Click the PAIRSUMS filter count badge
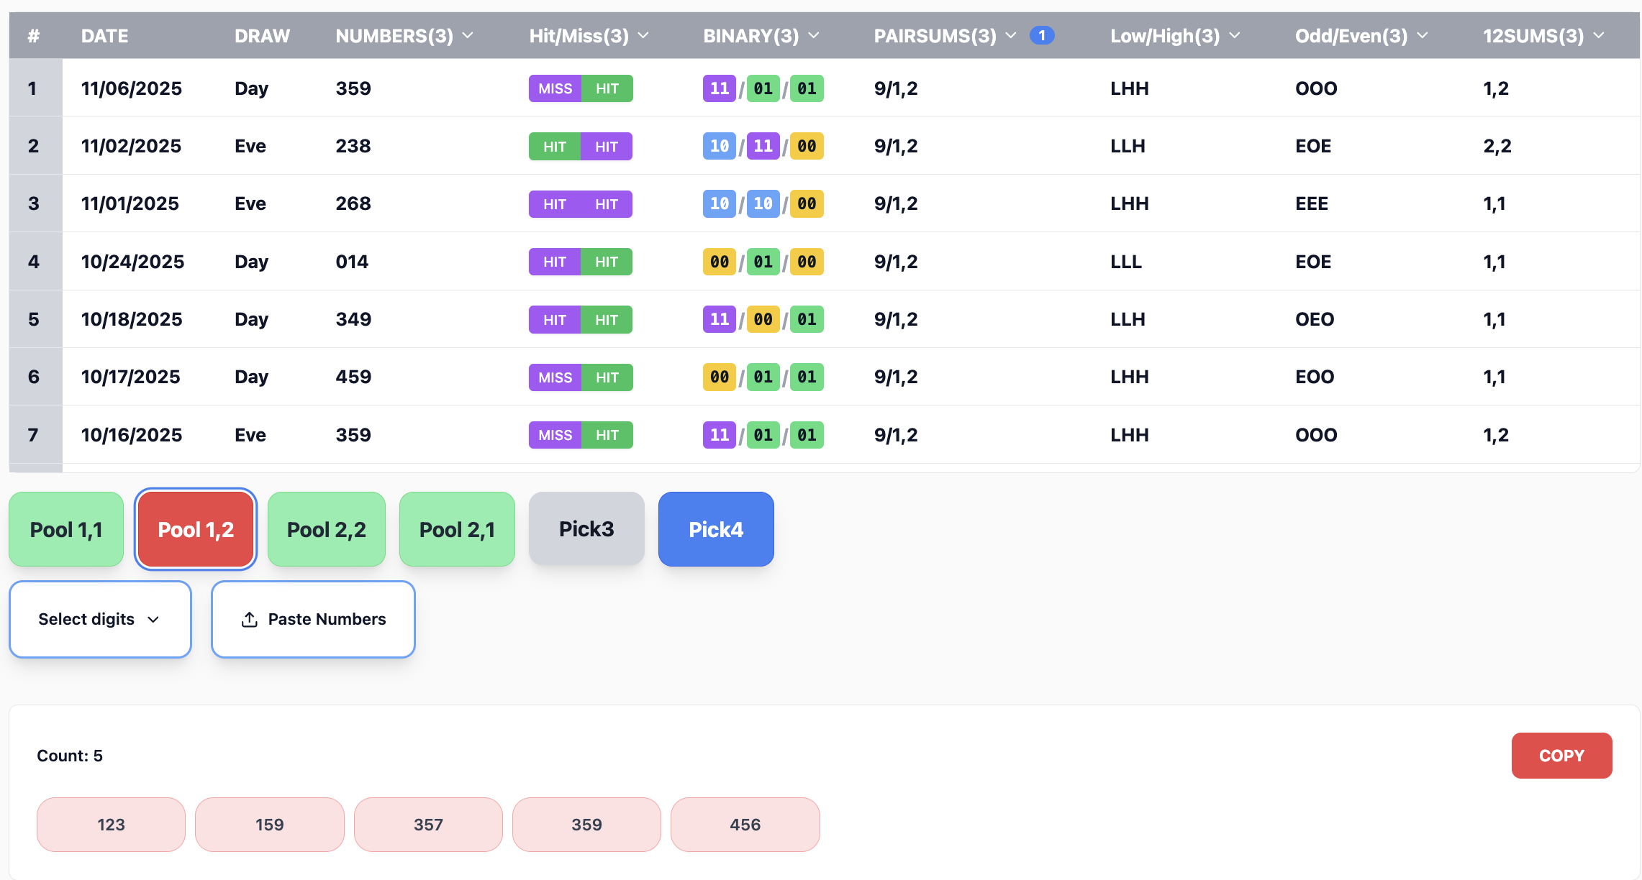This screenshot has width=1642, height=880. tap(1041, 35)
